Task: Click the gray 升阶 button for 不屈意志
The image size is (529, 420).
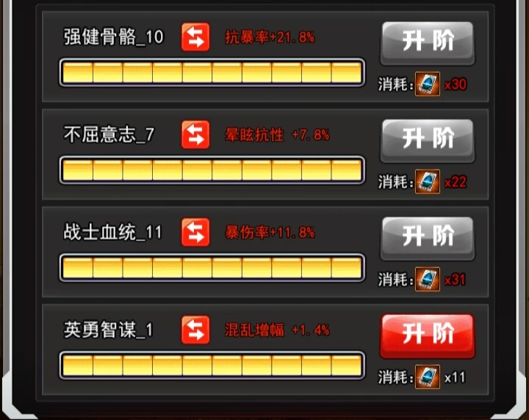Action: 428,141
